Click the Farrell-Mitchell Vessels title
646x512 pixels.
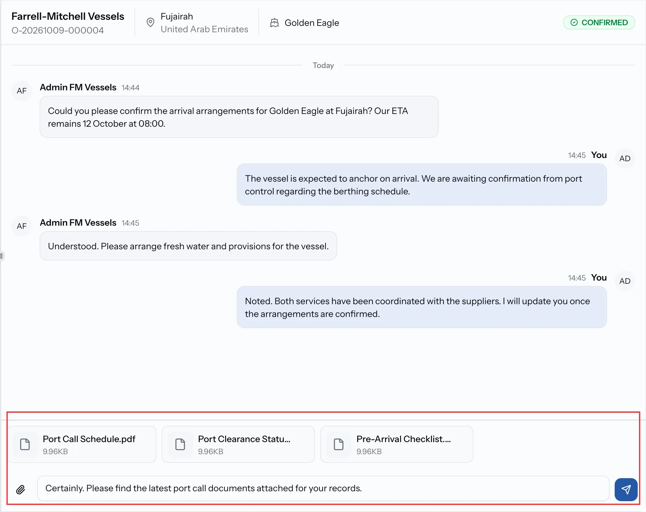68,16
